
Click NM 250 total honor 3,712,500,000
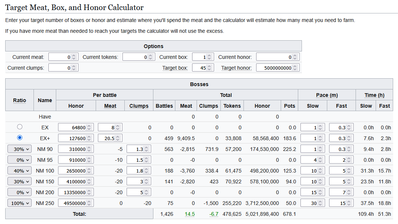(x=262, y=203)
